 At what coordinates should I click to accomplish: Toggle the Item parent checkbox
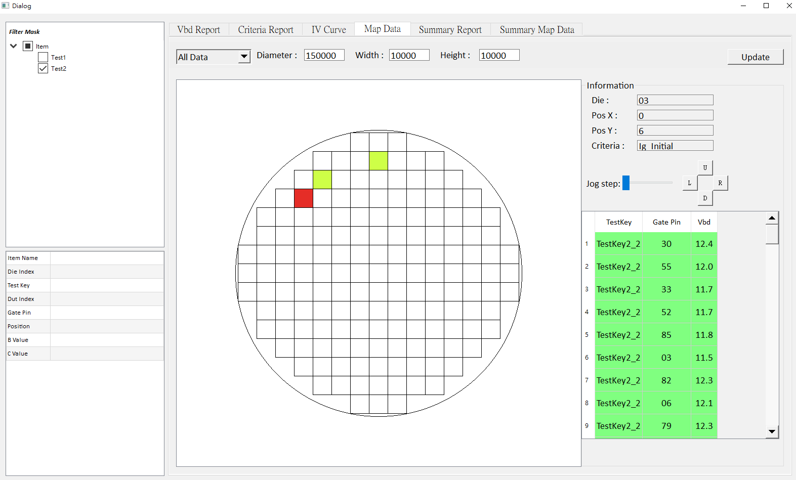pyautogui.click(x=28, y=46)
